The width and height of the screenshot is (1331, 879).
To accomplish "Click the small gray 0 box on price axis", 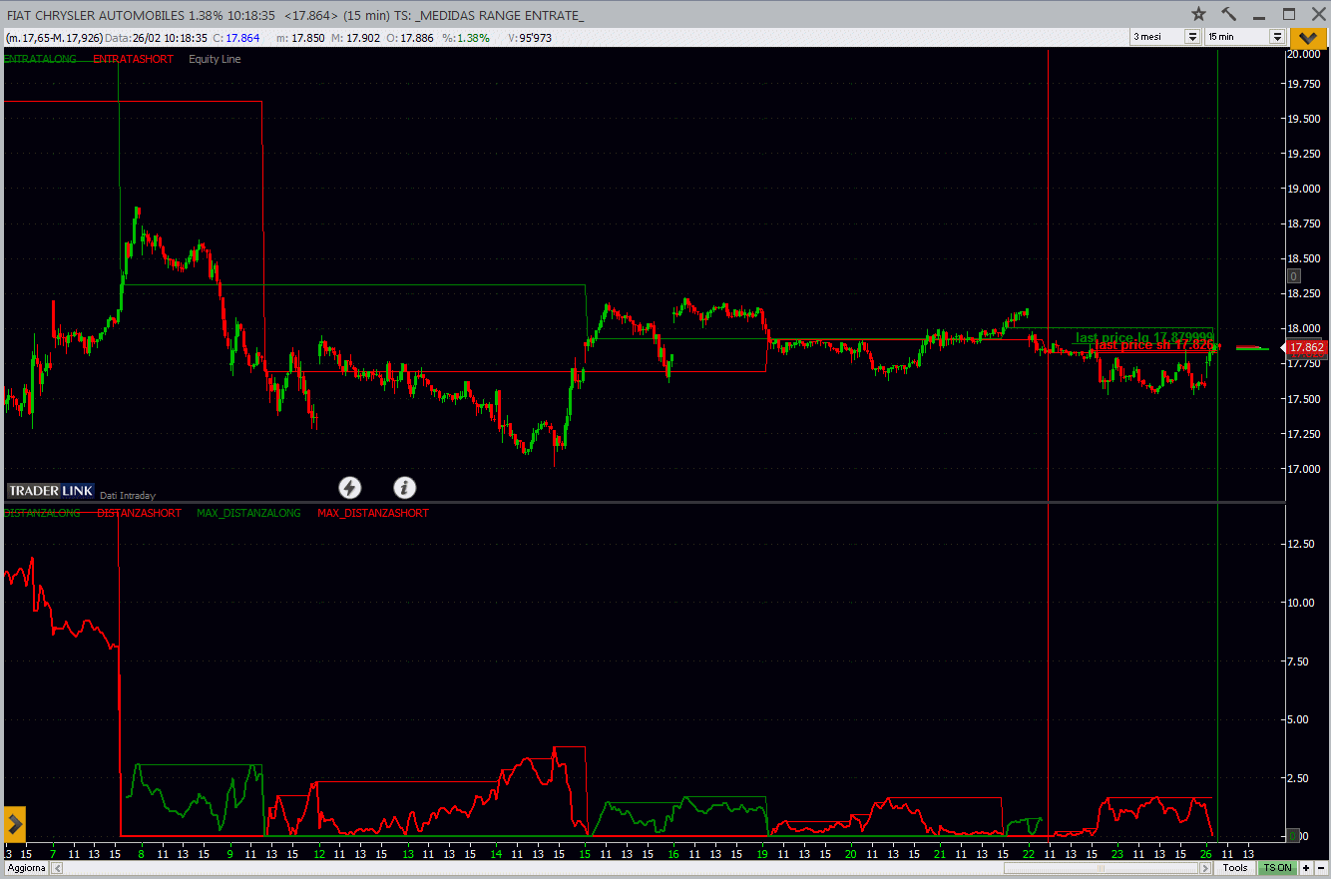I will pyautogui.click(x=1293, y=276).
